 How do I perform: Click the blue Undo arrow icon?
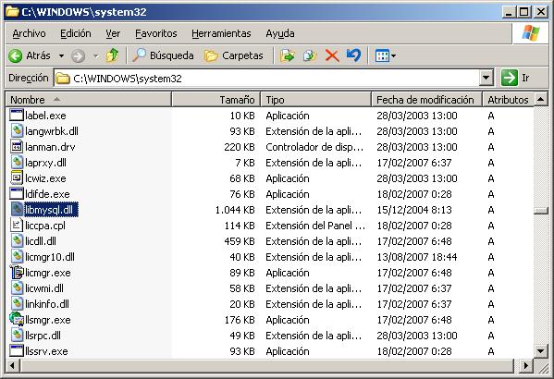(353, 55)
